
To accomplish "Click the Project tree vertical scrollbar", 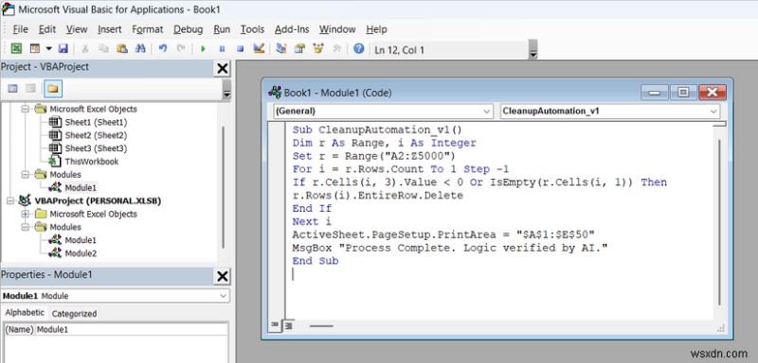I will click(223, 188).
